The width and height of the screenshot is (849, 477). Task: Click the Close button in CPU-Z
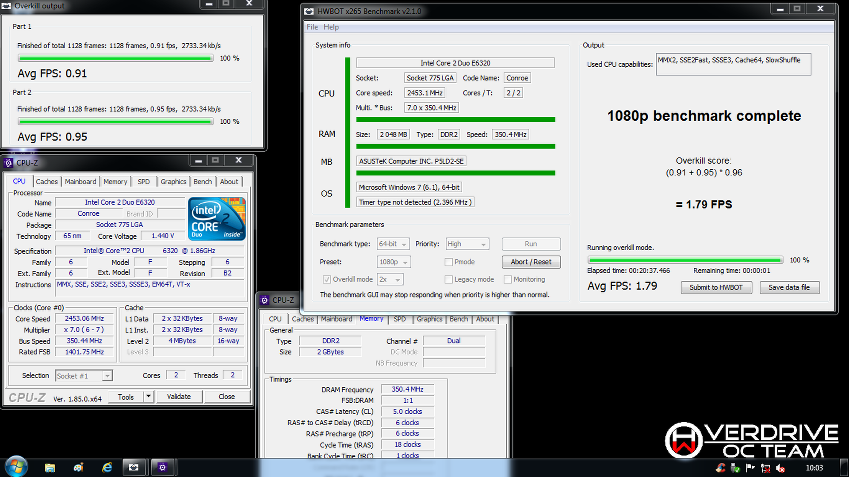pos(226,397)
